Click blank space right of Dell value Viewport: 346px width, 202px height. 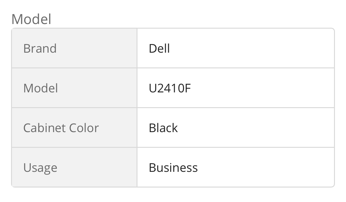pyautogui.click(x=252, y=48)
